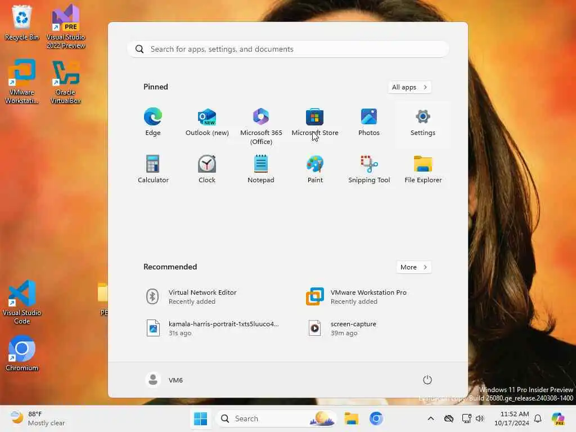The image size is (576, 432).
Task: Open File Explorer from the taskbar
Action: point(351,418)
